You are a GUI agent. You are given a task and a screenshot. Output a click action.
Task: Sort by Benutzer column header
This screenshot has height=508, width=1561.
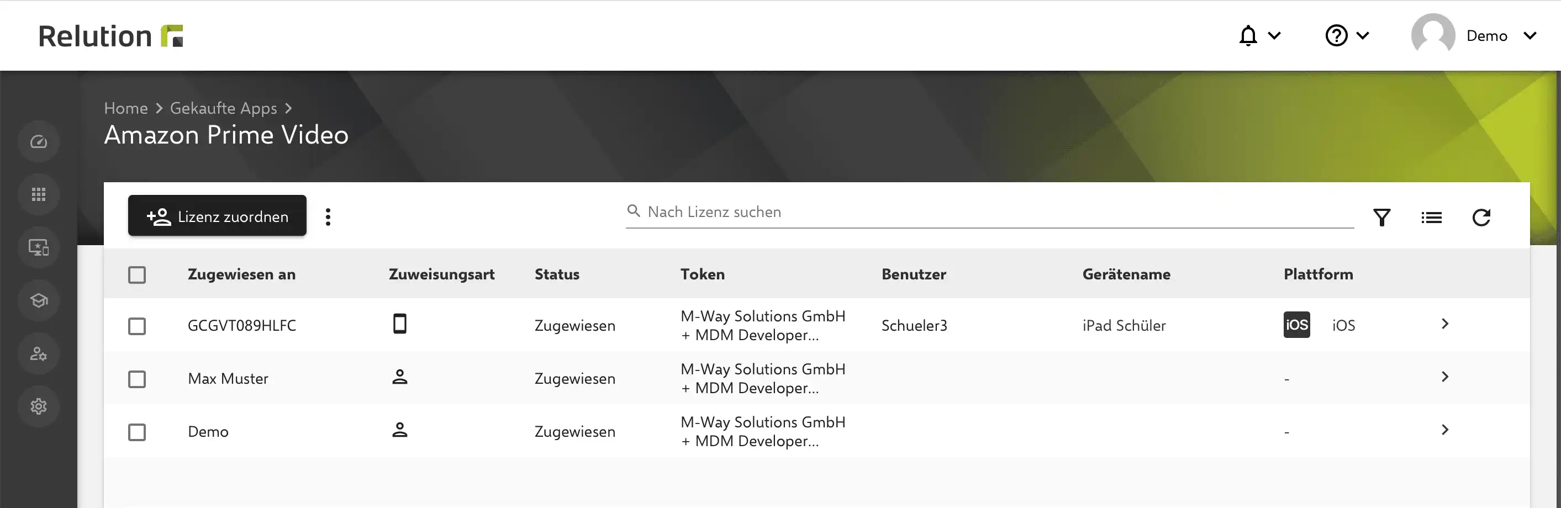914,274
